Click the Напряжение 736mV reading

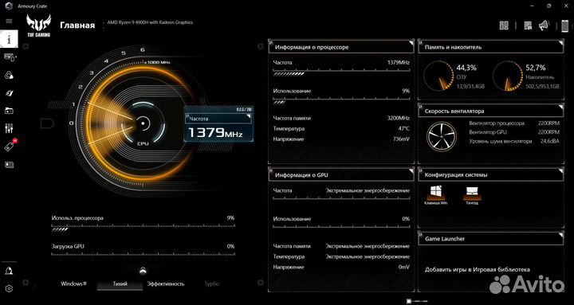pyautogui.click(x=341, y=139)
